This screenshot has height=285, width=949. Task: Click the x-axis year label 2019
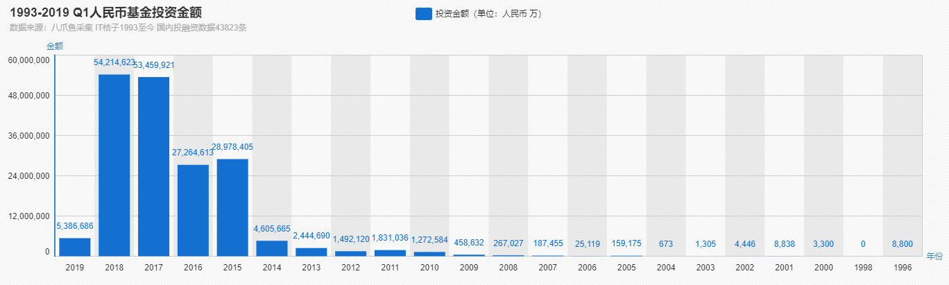(75, 266)
